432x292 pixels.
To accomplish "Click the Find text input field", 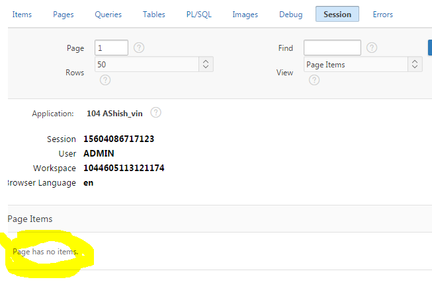I will click(332, 48).
